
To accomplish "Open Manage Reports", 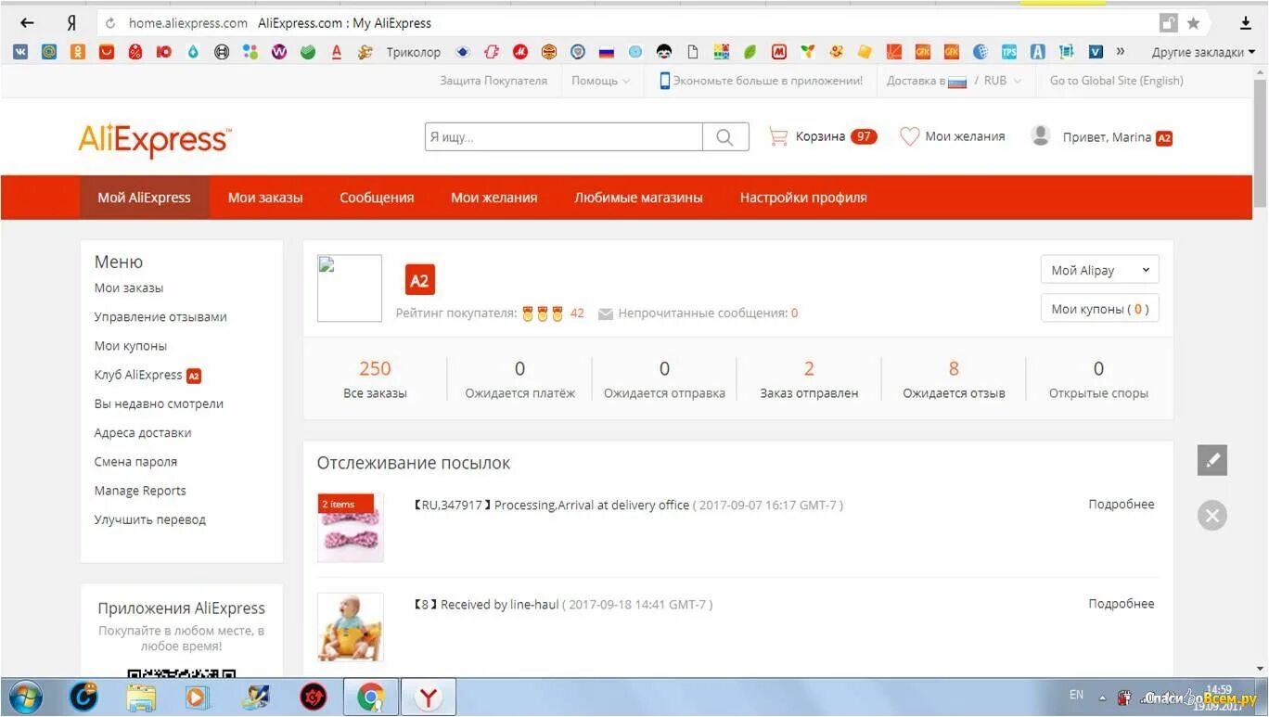I will (x=140, y=491).
